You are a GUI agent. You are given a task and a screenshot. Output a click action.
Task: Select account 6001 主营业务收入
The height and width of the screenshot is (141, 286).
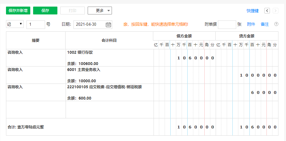[84, 70]
